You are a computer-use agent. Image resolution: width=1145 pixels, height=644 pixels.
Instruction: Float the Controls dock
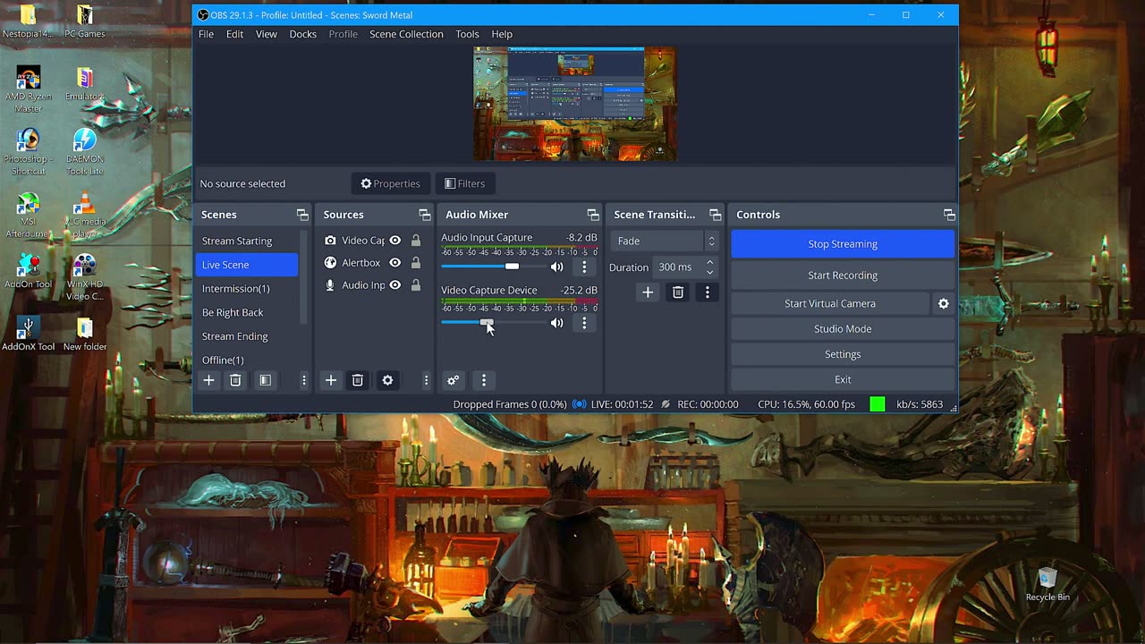coord(949,215)
